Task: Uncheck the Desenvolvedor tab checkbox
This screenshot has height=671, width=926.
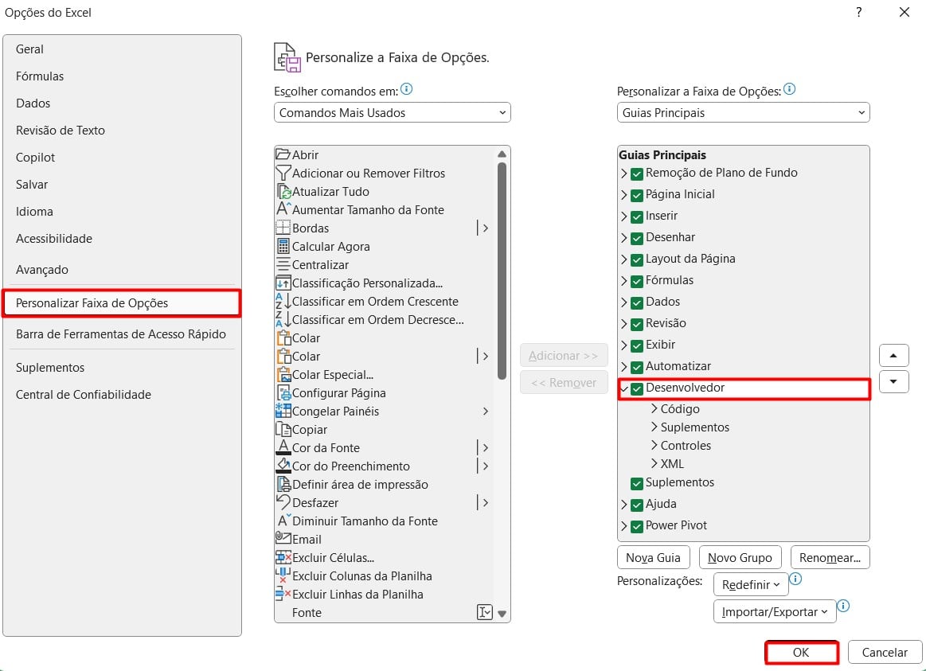Action: 637,388
